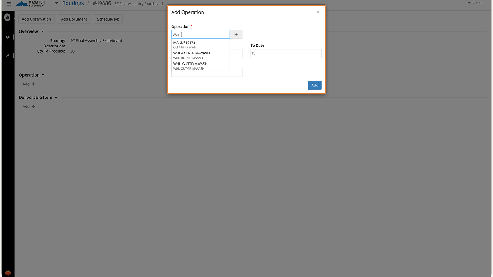Click the Routings breadcrumb link
The image size is (493, 277).
click(x=73, y=3)
